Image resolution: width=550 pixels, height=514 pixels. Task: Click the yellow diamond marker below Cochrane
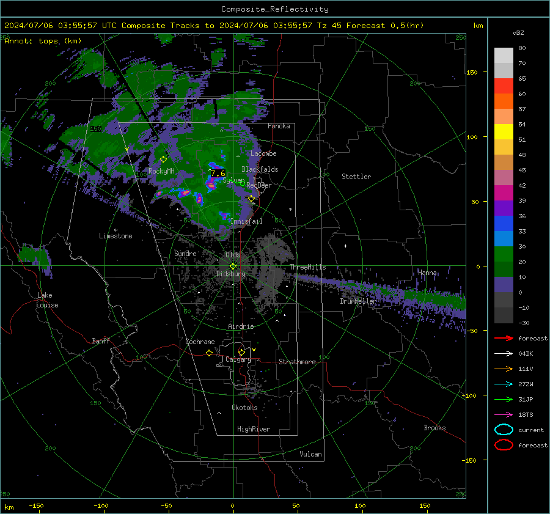click(x=209, y=353)
